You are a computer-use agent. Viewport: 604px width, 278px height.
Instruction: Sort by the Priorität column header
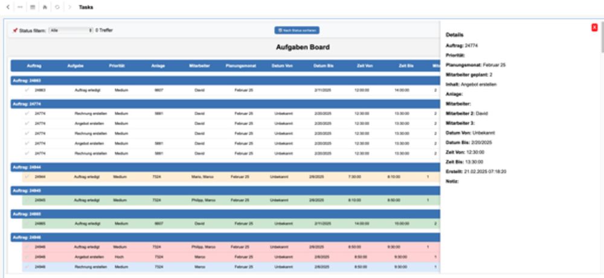[x=117, y=66]
